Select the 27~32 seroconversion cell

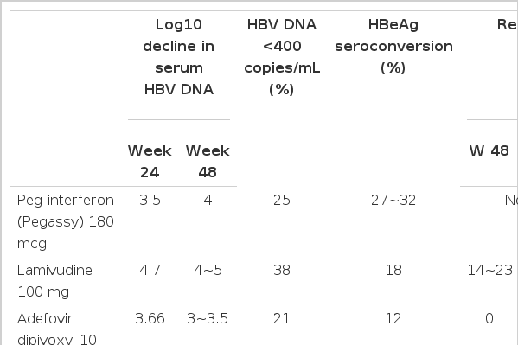pos(393,201)
